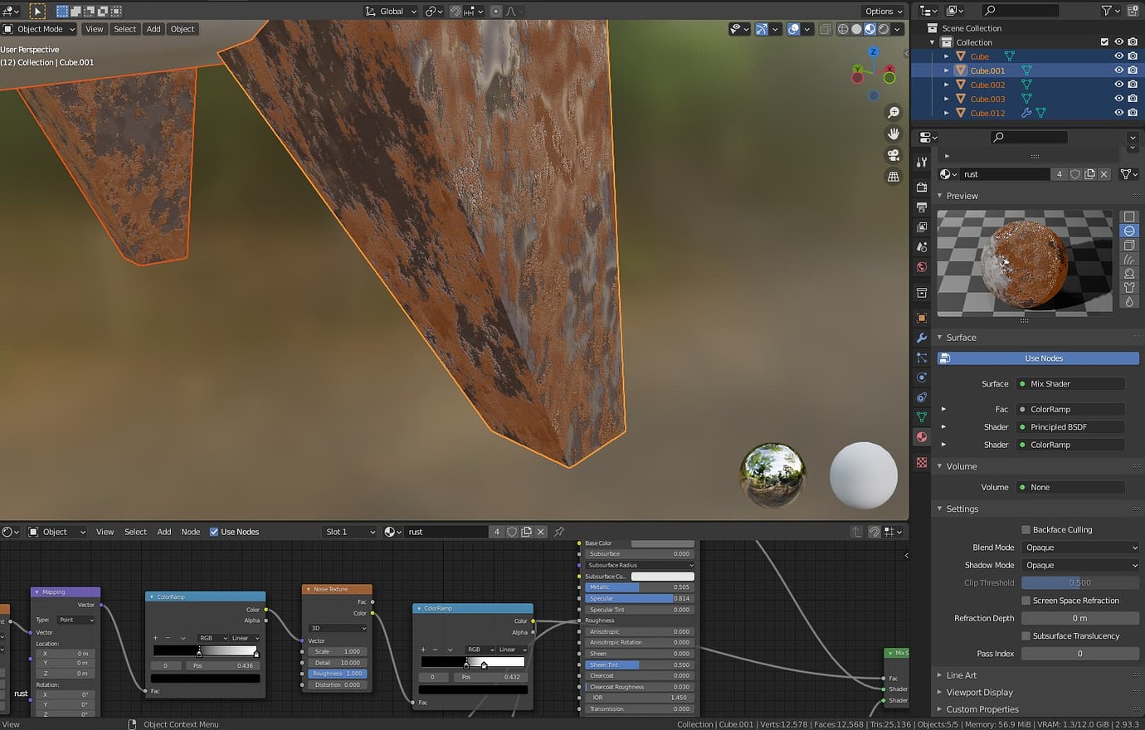Open the node editor Add menu
The image size is (1145, 730).
pyautogui.click(x=164, y=532)
